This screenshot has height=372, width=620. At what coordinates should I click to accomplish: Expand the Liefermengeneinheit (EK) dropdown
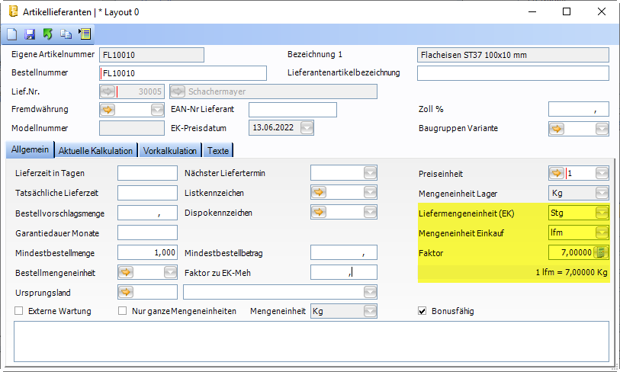(602, 213)
